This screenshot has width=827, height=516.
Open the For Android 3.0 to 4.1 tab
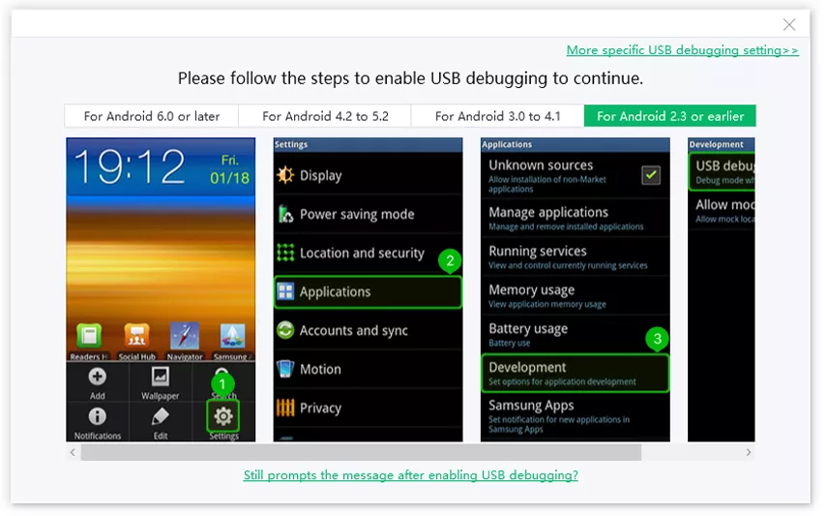pos(497,116)
